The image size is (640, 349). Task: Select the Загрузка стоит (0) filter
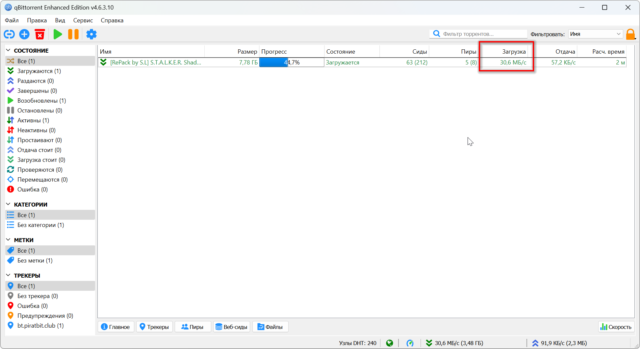coord(50,160)
